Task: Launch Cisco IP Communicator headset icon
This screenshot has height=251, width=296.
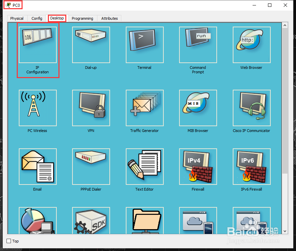Action: [x=252, y=108]
